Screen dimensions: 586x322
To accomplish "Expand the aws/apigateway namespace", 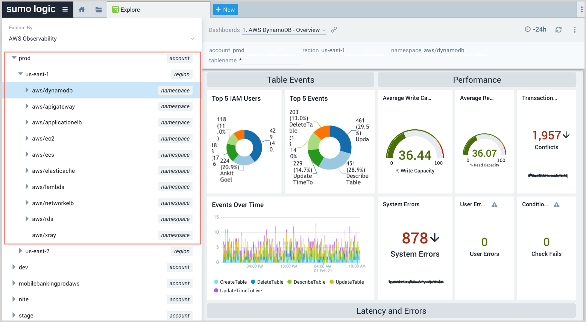I will (x=27, y=106).
